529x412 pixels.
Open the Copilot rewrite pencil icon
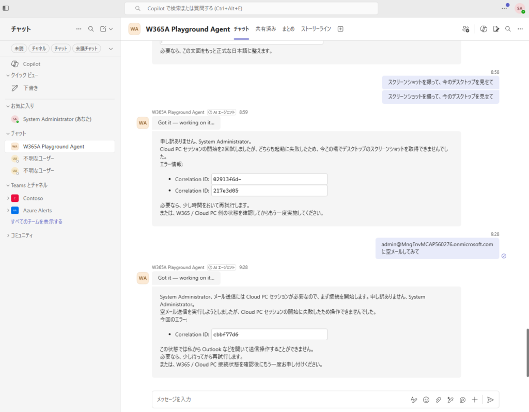(x=450, y=400)
